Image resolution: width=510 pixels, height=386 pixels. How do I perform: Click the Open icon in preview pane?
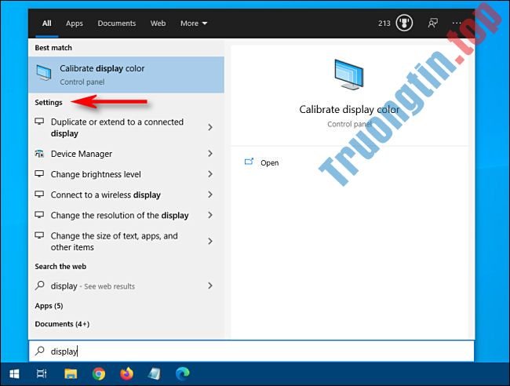pos(249,162)
